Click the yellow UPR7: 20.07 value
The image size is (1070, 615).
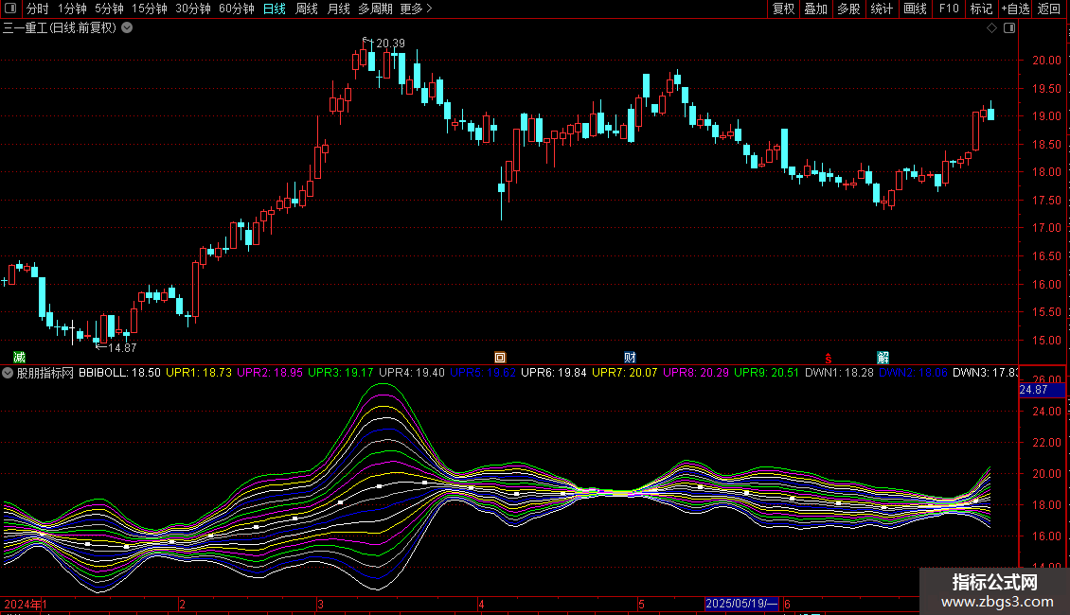point(624,373)
